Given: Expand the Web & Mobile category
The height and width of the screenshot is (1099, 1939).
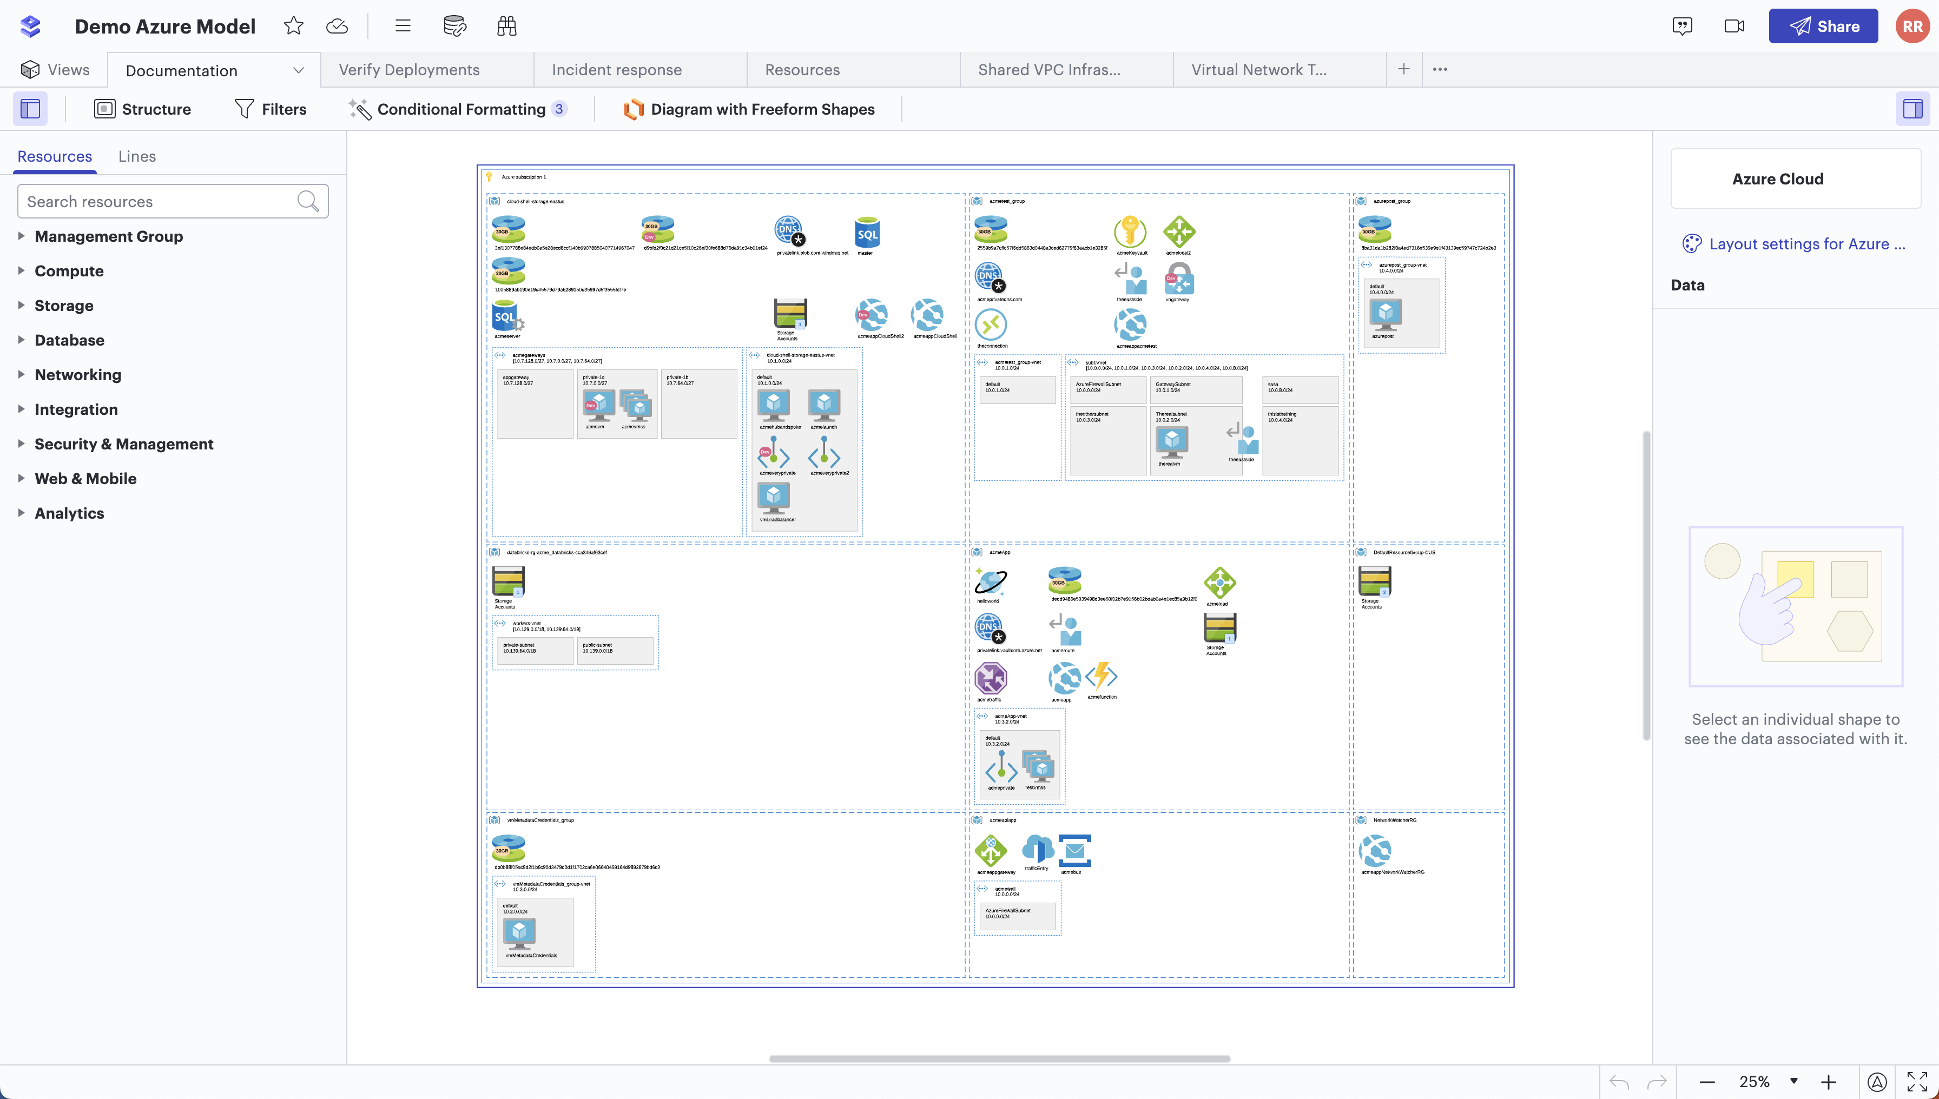Looking at the screenshot, I should coord(21,479).
